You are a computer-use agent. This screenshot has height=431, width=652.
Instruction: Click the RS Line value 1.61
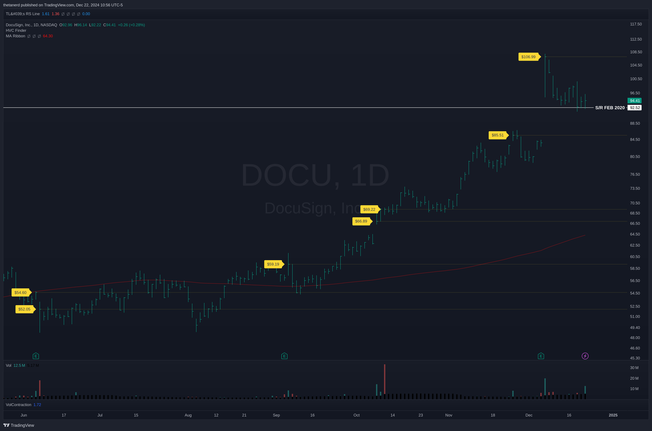46,14
